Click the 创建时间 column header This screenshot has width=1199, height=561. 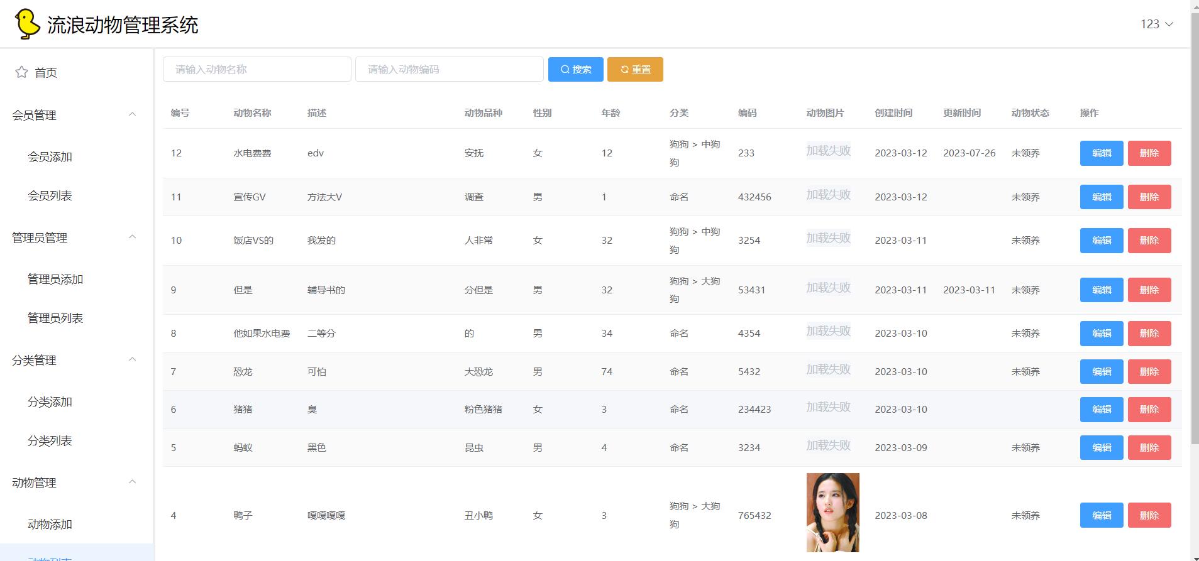[893, 113]
